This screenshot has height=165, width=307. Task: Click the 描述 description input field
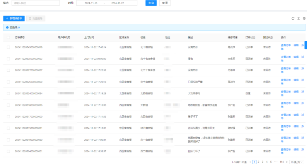click(x=36, y=3)
